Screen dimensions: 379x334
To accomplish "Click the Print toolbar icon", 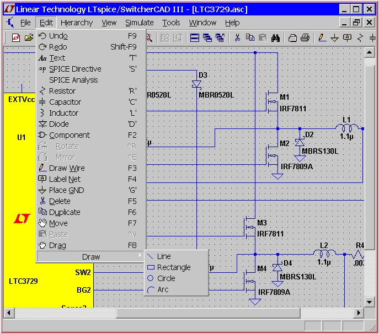I will [305, 38].
